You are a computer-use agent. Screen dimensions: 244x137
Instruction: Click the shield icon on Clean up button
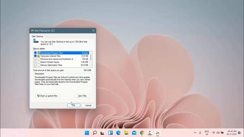point(38,96)
